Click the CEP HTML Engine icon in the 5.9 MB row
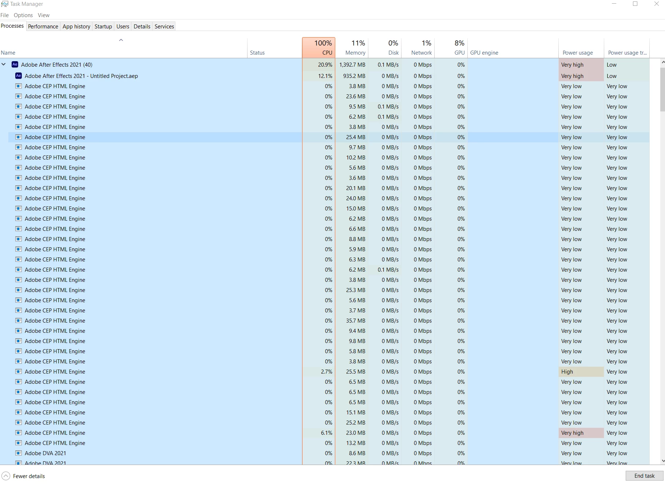This screenshot has width=665, height=485. pyautogui.click(x=18, y=249)
